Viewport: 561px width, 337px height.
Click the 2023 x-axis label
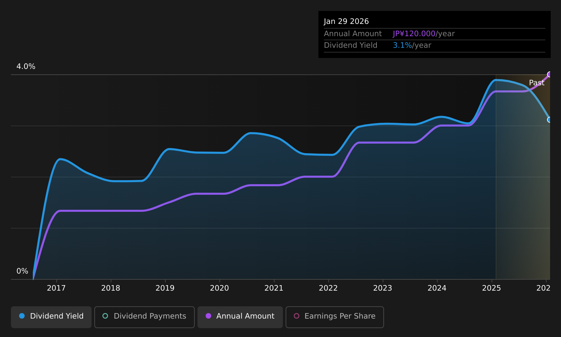[383, 288]
